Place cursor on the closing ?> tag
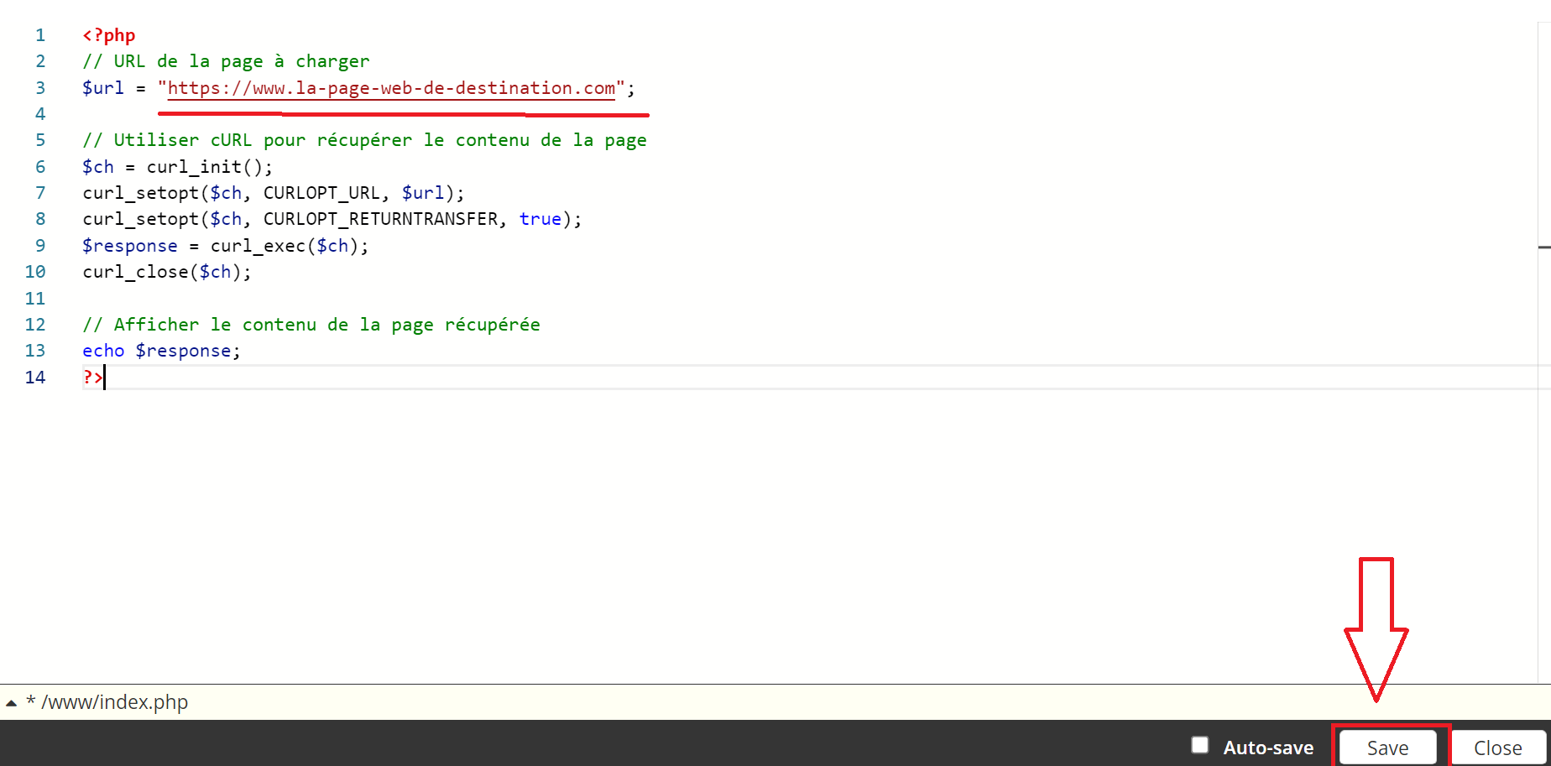 point(92,378)
